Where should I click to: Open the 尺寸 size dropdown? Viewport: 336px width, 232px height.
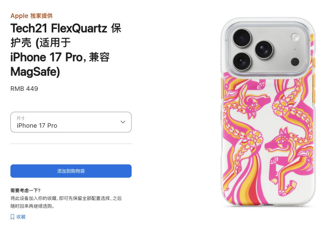tap(71, 122)
